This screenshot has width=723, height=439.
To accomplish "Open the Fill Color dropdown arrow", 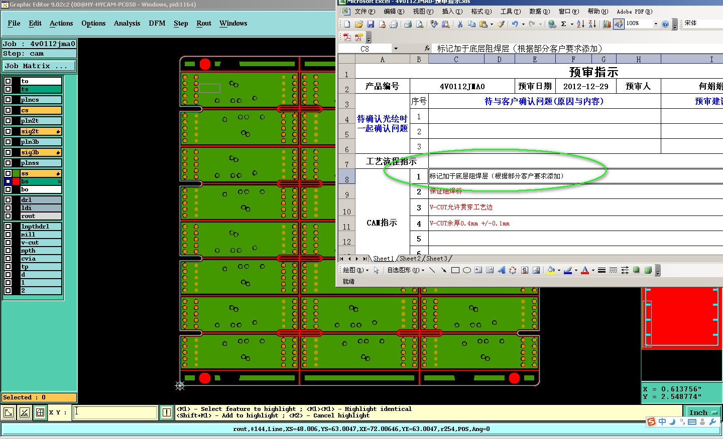I will 559,270.
